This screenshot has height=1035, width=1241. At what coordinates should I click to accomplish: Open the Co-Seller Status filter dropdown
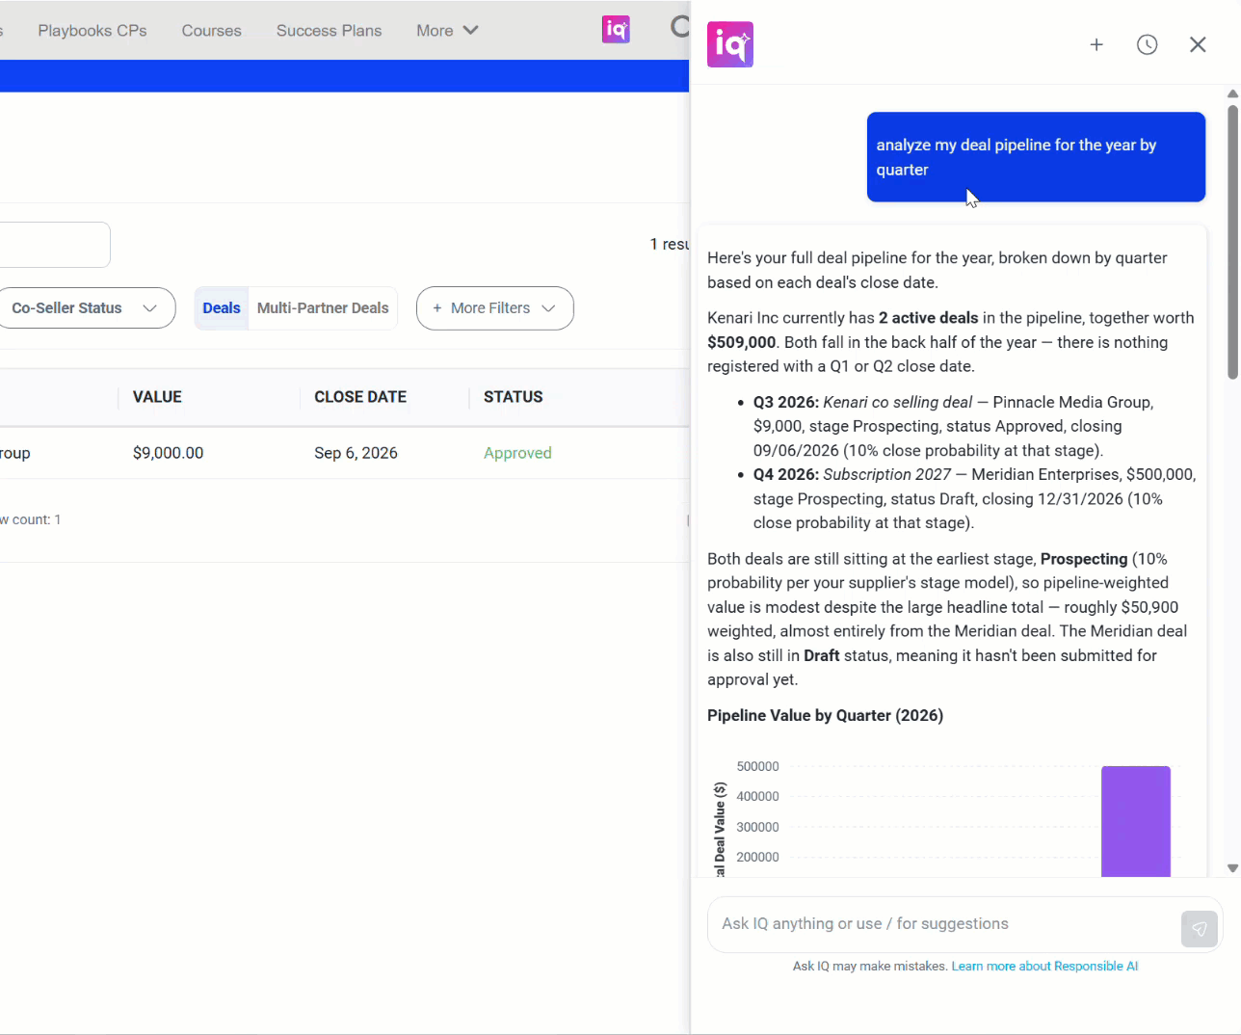point(87,308)
